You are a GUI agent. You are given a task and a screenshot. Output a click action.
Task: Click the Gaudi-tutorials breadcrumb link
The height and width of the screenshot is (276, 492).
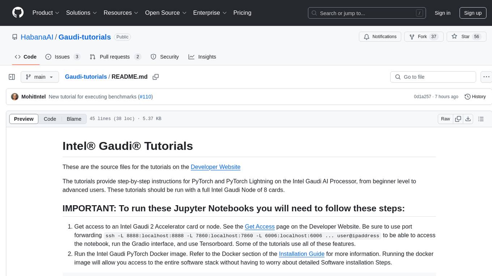click(x=86, y=77)
